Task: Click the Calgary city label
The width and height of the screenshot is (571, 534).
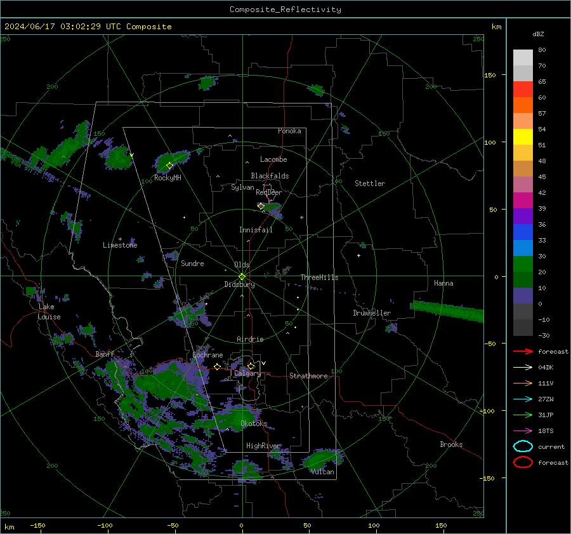Action: 247,373
